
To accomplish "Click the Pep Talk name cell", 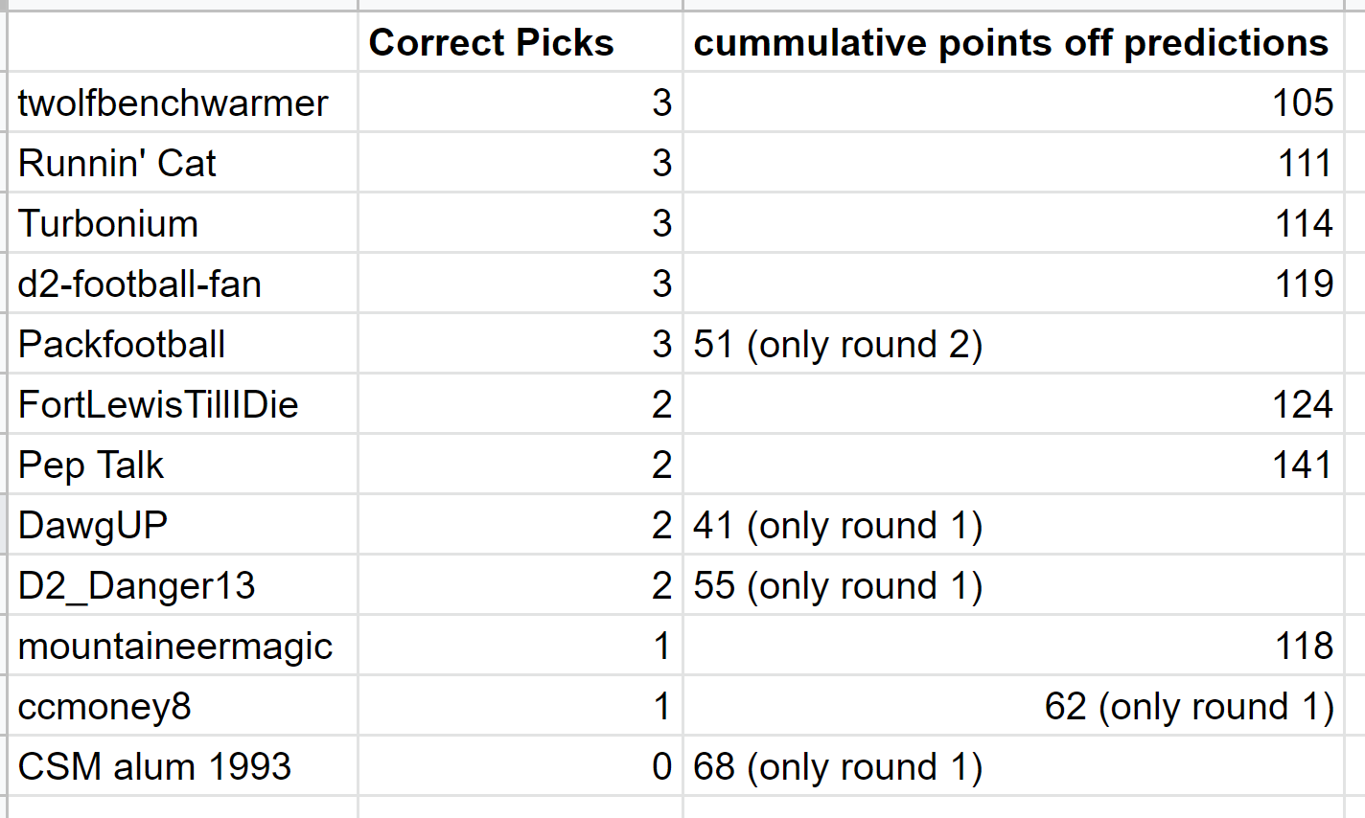I will (x=182, y=465).
